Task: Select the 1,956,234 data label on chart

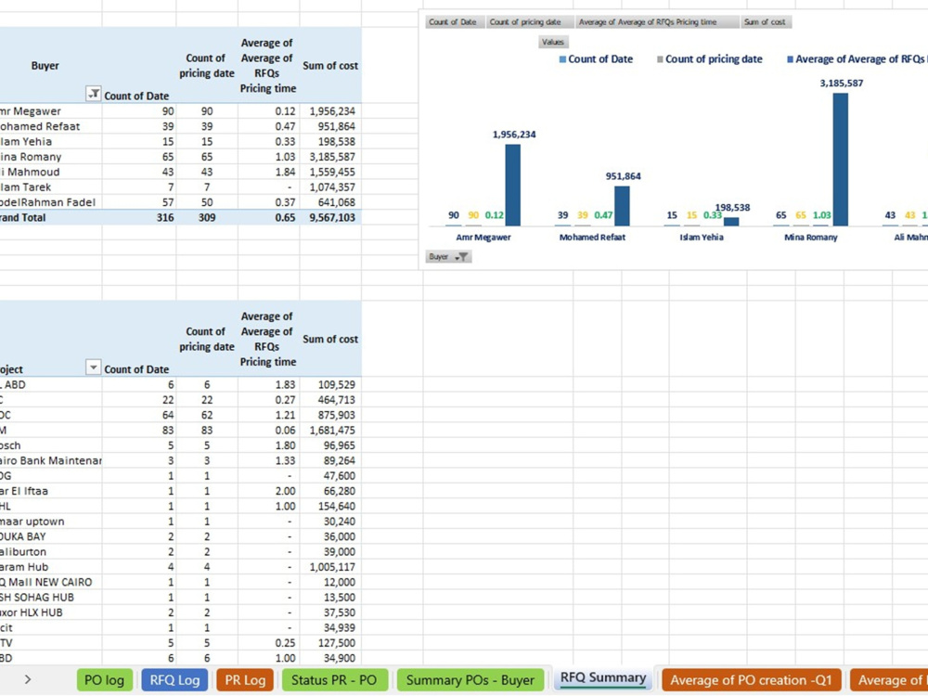Action: pyautogui.click(x=514, y=135)
